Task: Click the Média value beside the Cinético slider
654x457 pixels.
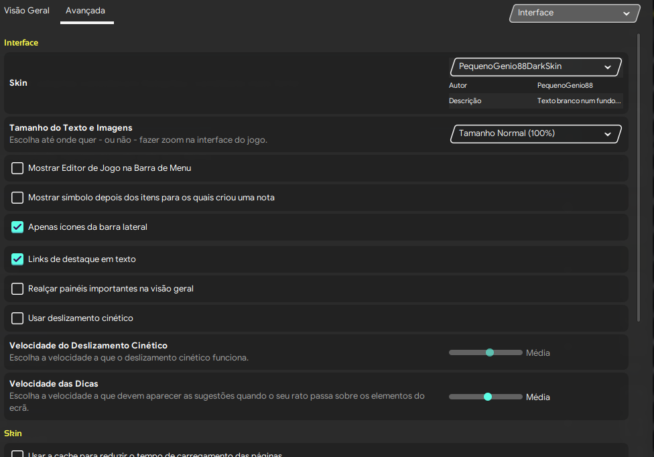Action: pyautogui.click(x=537, y=353)
